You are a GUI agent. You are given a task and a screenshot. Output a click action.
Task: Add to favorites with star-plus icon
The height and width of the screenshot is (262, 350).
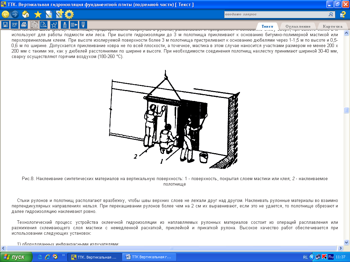(54, 25)
